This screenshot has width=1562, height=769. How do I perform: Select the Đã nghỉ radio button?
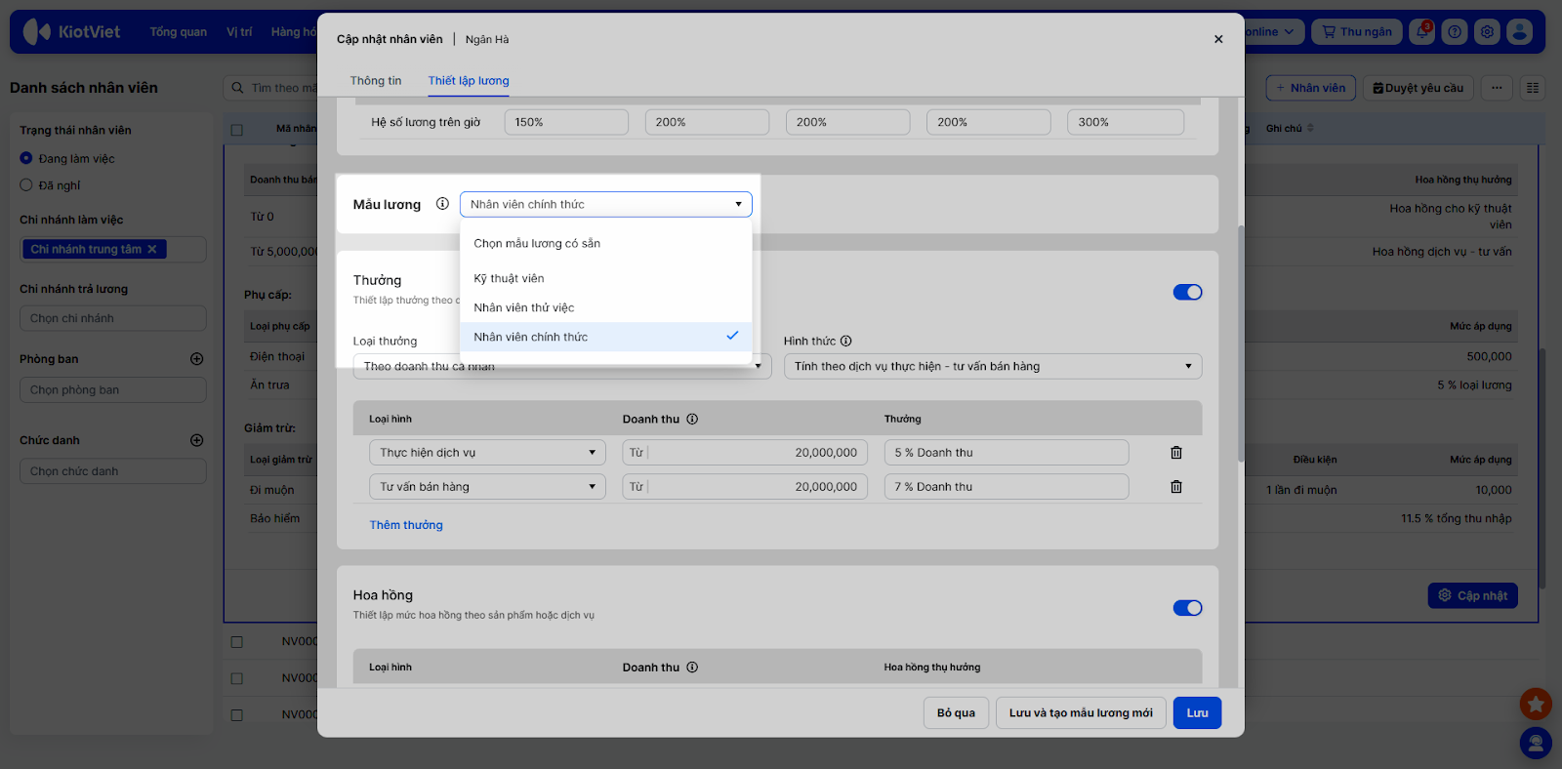[26, 185]
